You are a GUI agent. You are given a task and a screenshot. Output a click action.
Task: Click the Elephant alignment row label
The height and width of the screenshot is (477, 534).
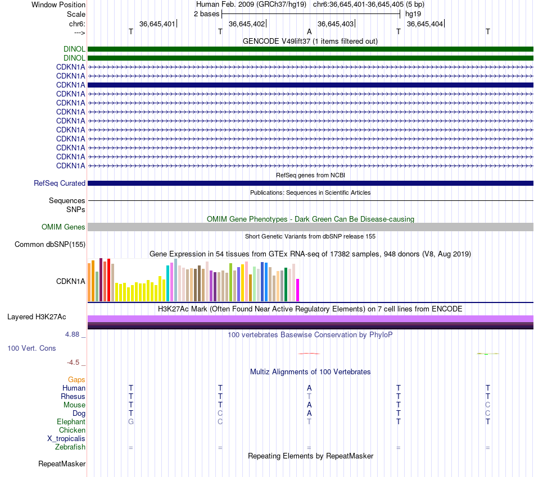coord(71,421)
